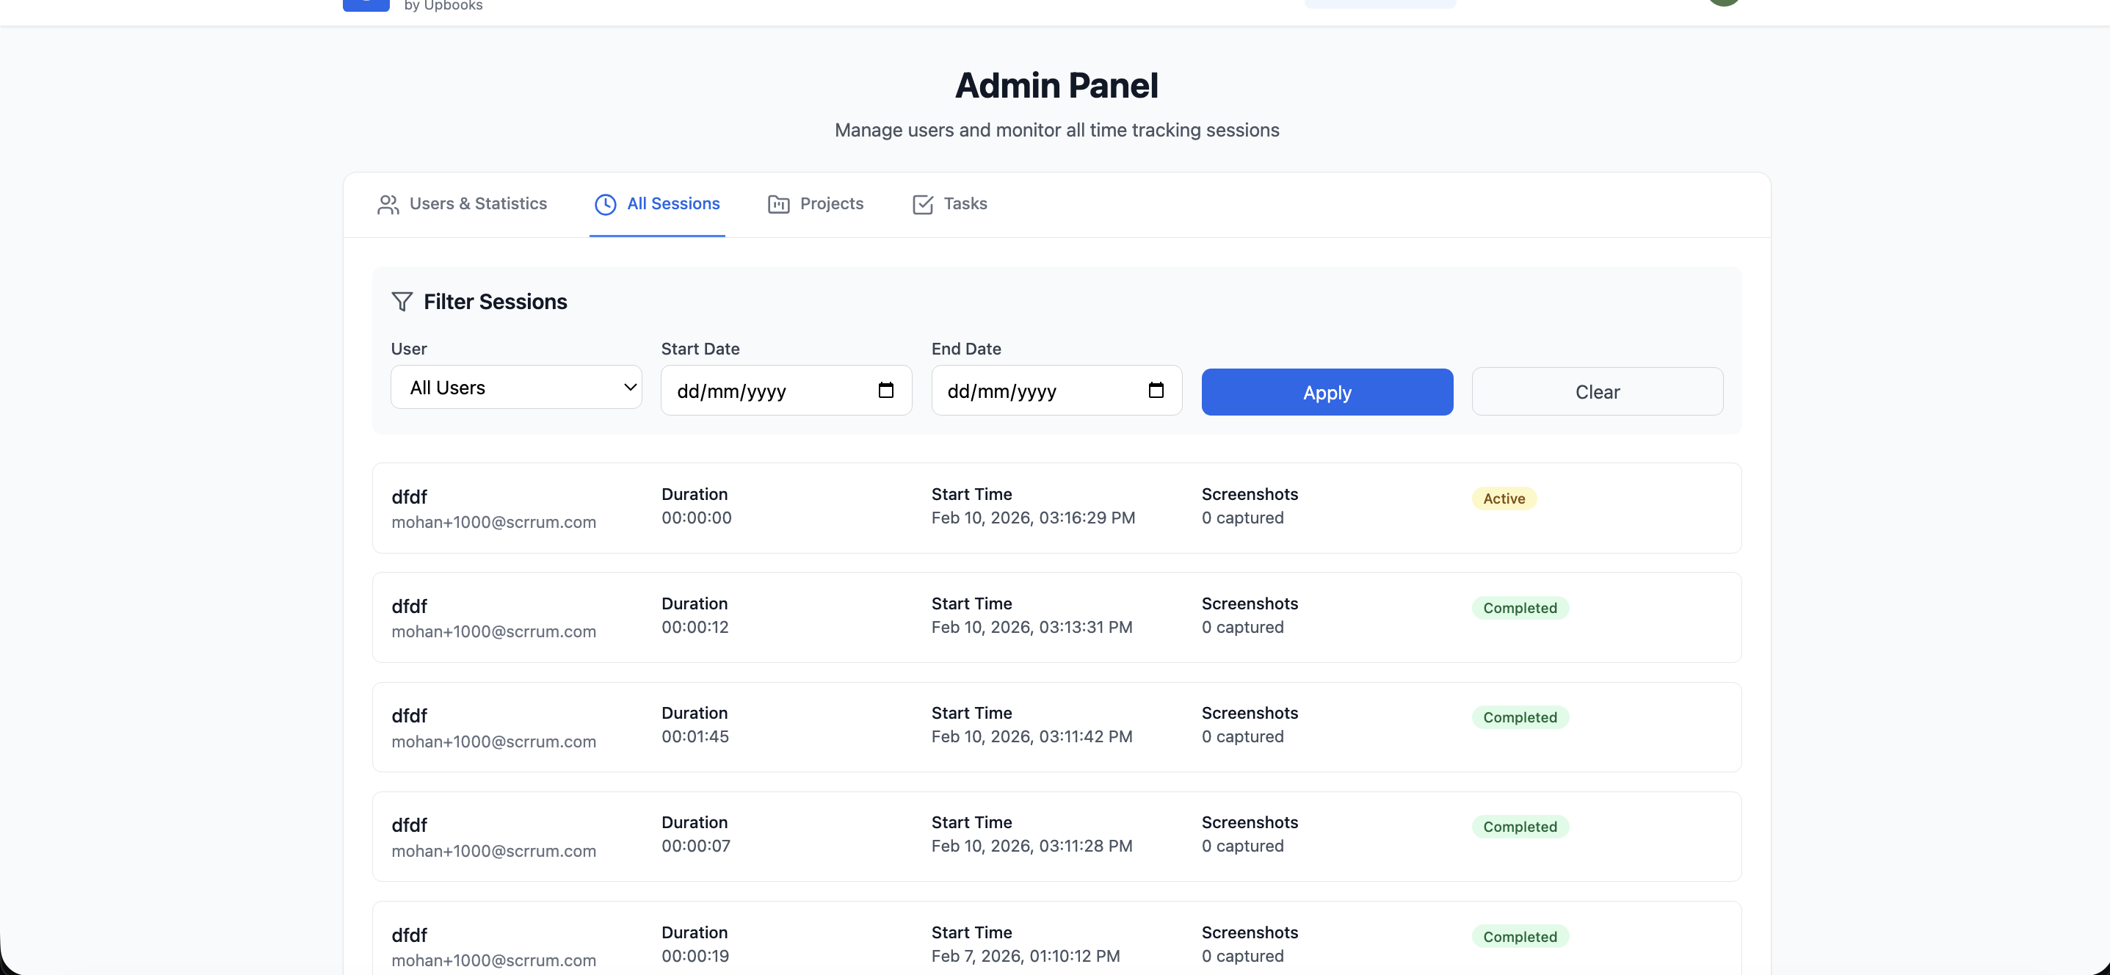Viewport: 2110px width, 975px height.
Task: Switch to the Tasks tab
Action: pyautogui.click(x=964, y=204)
